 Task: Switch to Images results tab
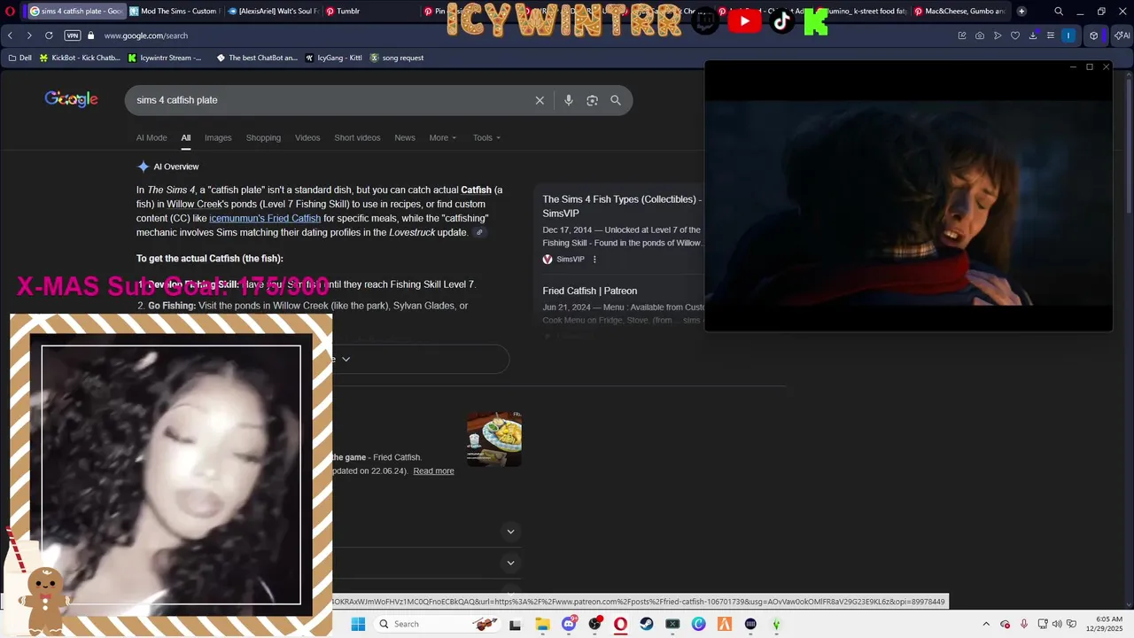click(x=218, y=137)
